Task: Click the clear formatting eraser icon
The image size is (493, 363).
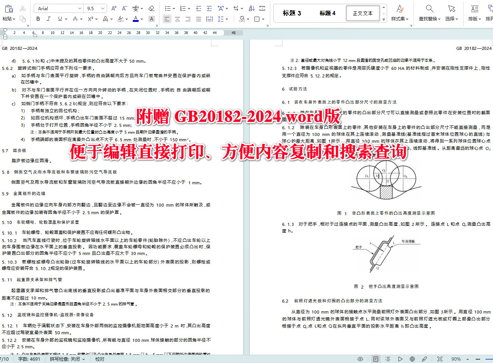Action: [x=151, y=8]
